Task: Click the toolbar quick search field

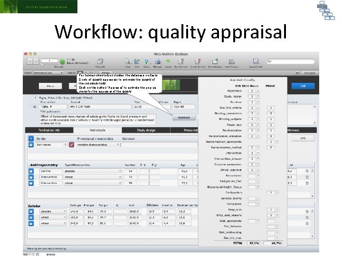Action: [291, 61]
